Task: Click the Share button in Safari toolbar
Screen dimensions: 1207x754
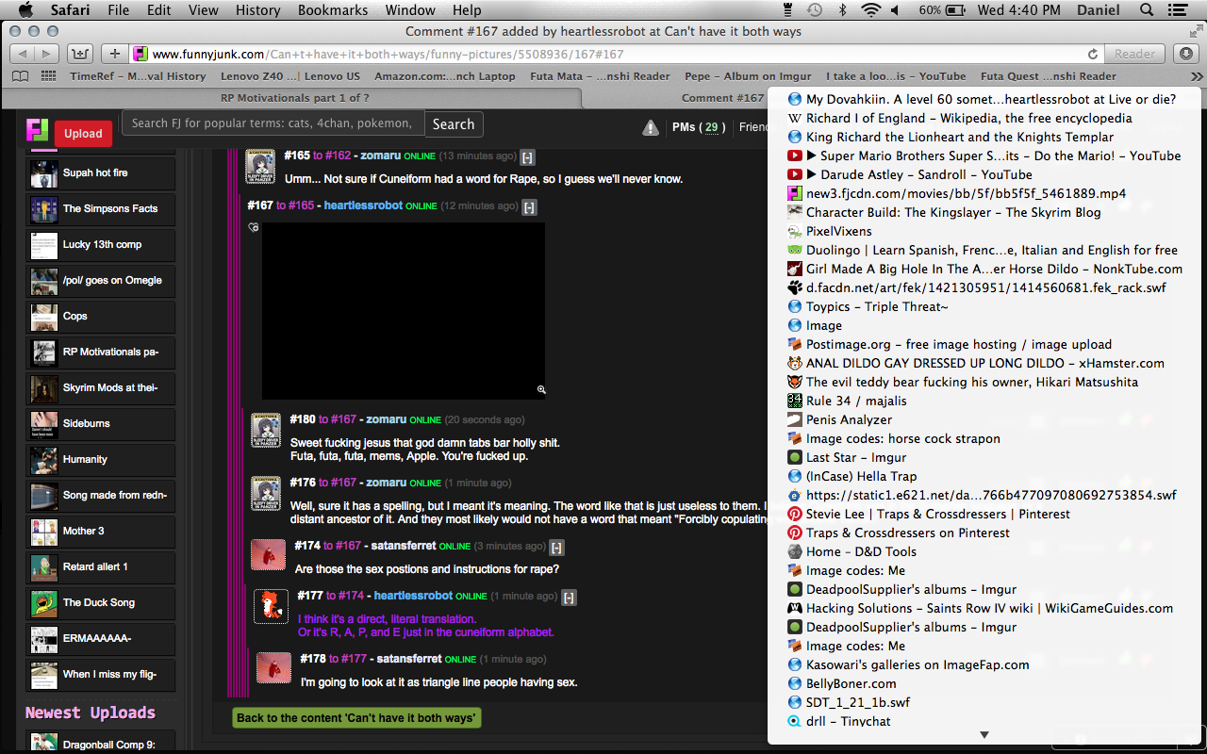Action: coord(80,54)
